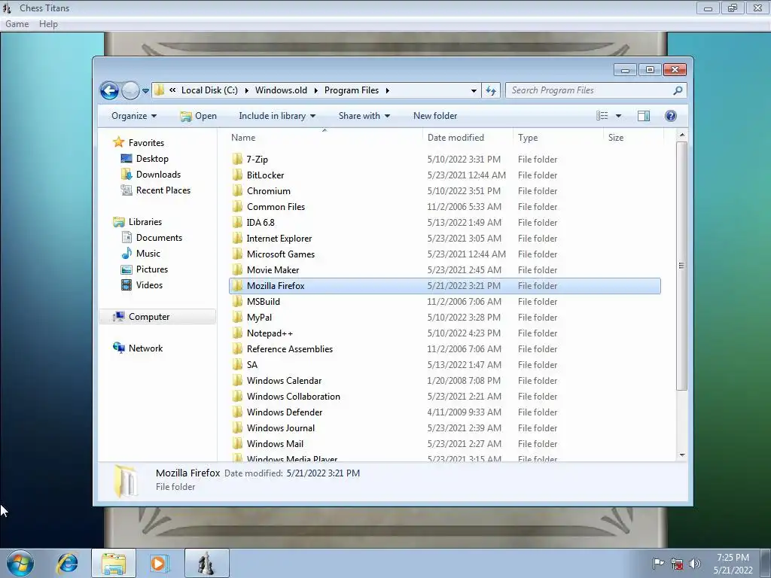Click Program Files breadcrumb segment
Screen dimensions: 771x578
(352, 90)
